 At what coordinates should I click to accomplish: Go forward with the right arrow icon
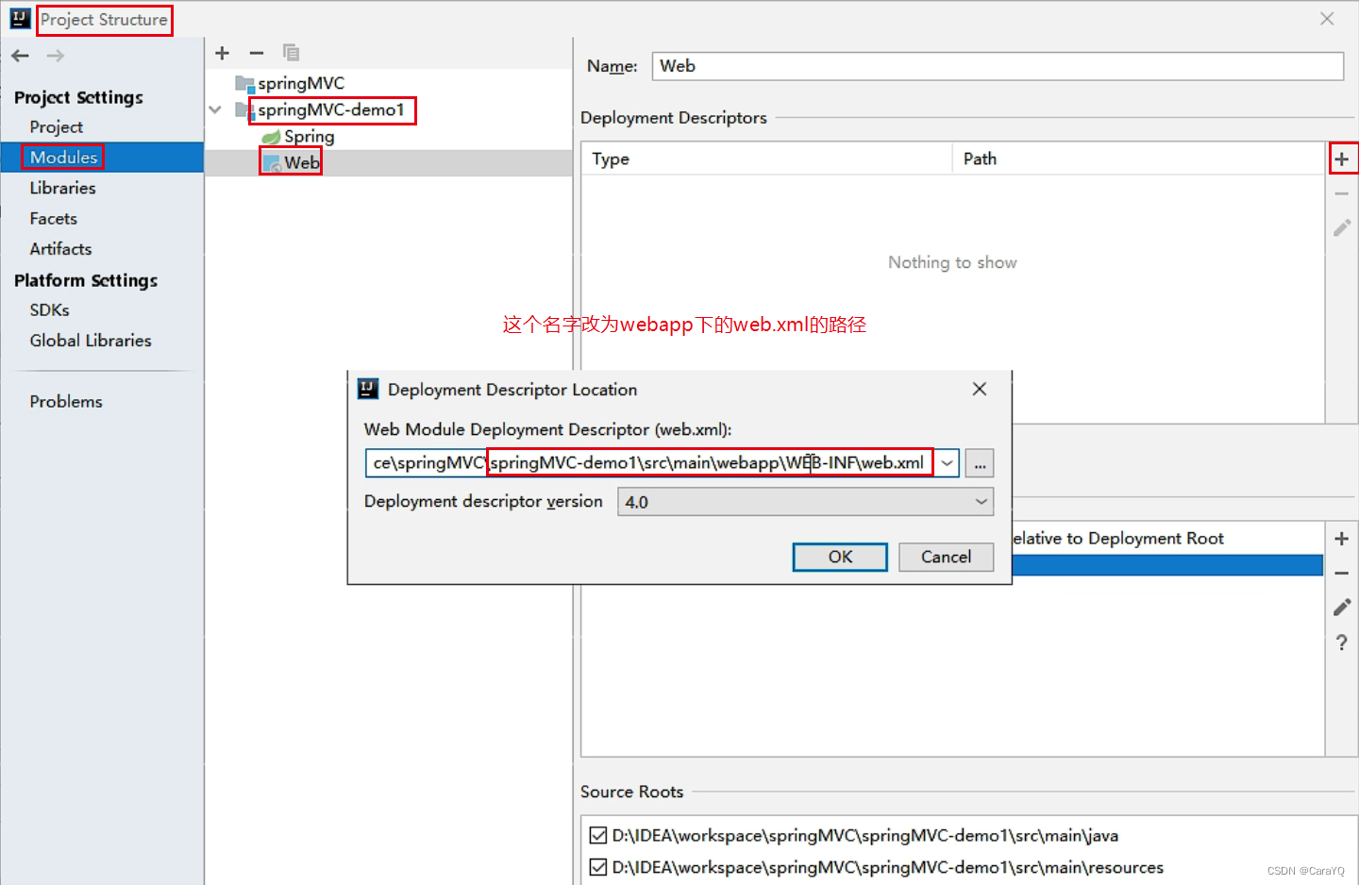[56, 56]
